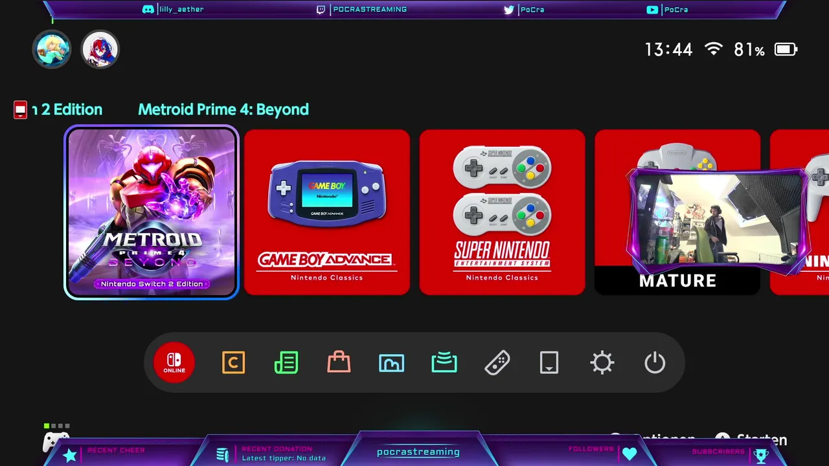
Task: Open GameChat with the orange C icon
Action: point(233,362)
